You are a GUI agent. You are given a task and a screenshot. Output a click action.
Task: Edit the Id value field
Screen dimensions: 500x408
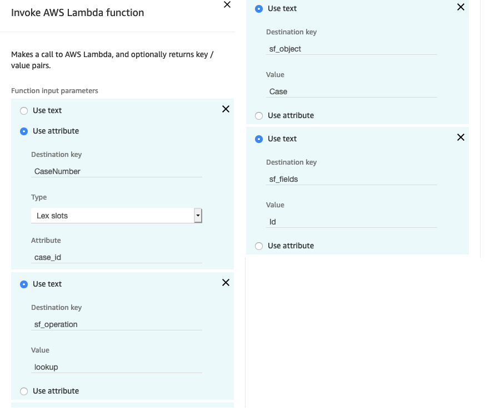point(352,222)
